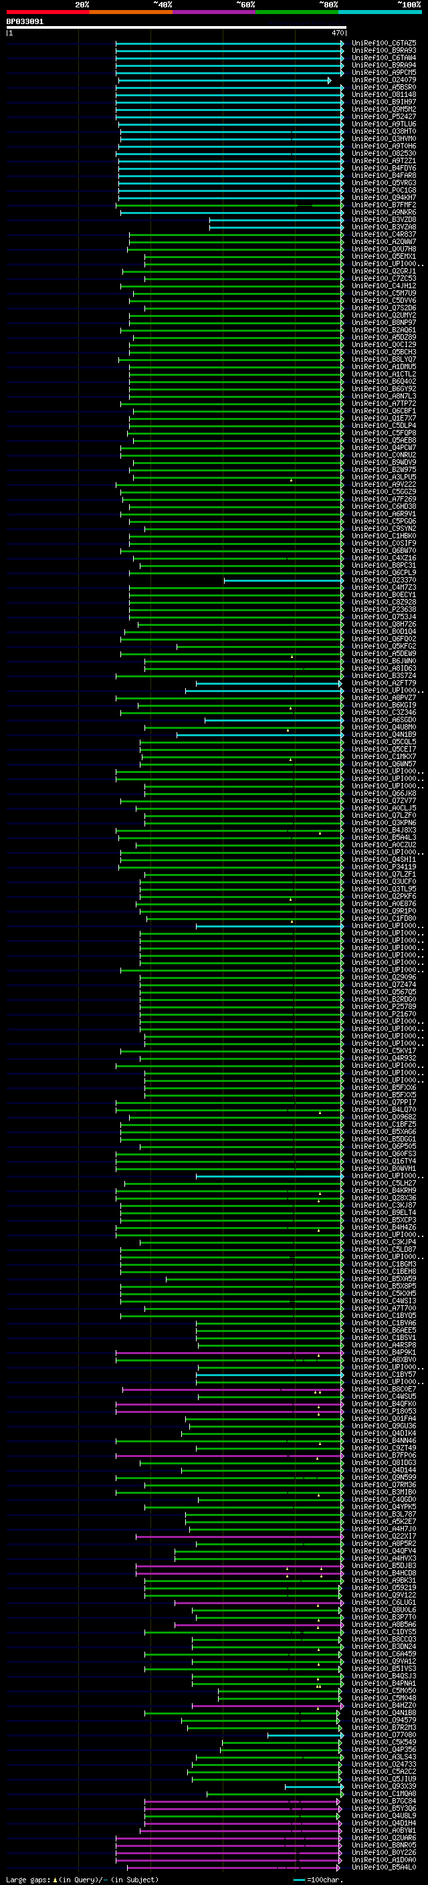
Task: Select hit label UniRef100_A3LPU5
Action: (x=384, y=477)
